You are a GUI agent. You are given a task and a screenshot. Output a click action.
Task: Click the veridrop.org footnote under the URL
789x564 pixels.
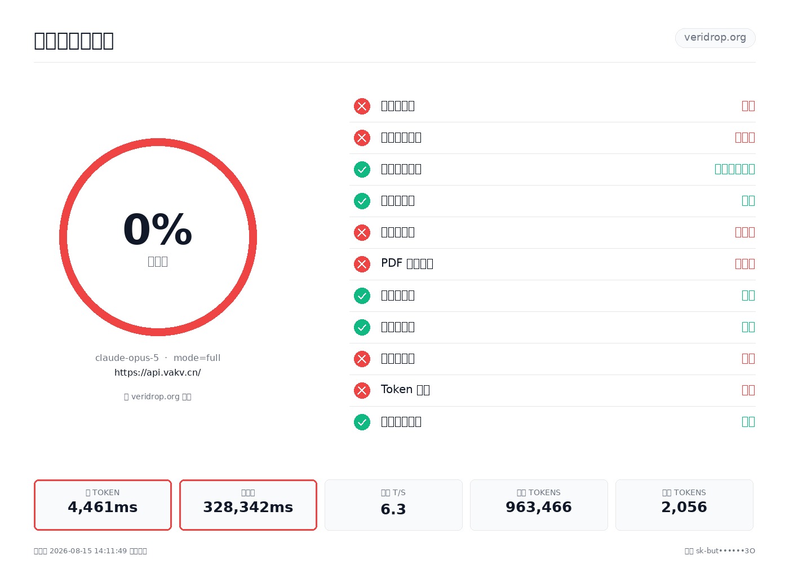[x=158, y=396]
